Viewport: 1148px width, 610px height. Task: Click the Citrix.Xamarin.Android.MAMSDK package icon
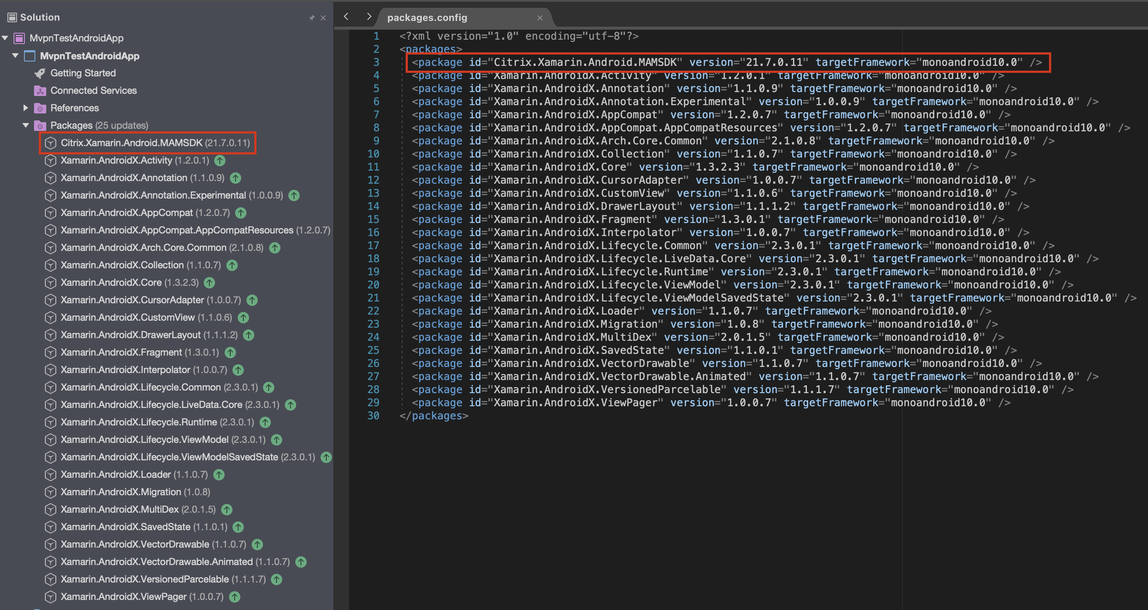(x=50, y=143)
